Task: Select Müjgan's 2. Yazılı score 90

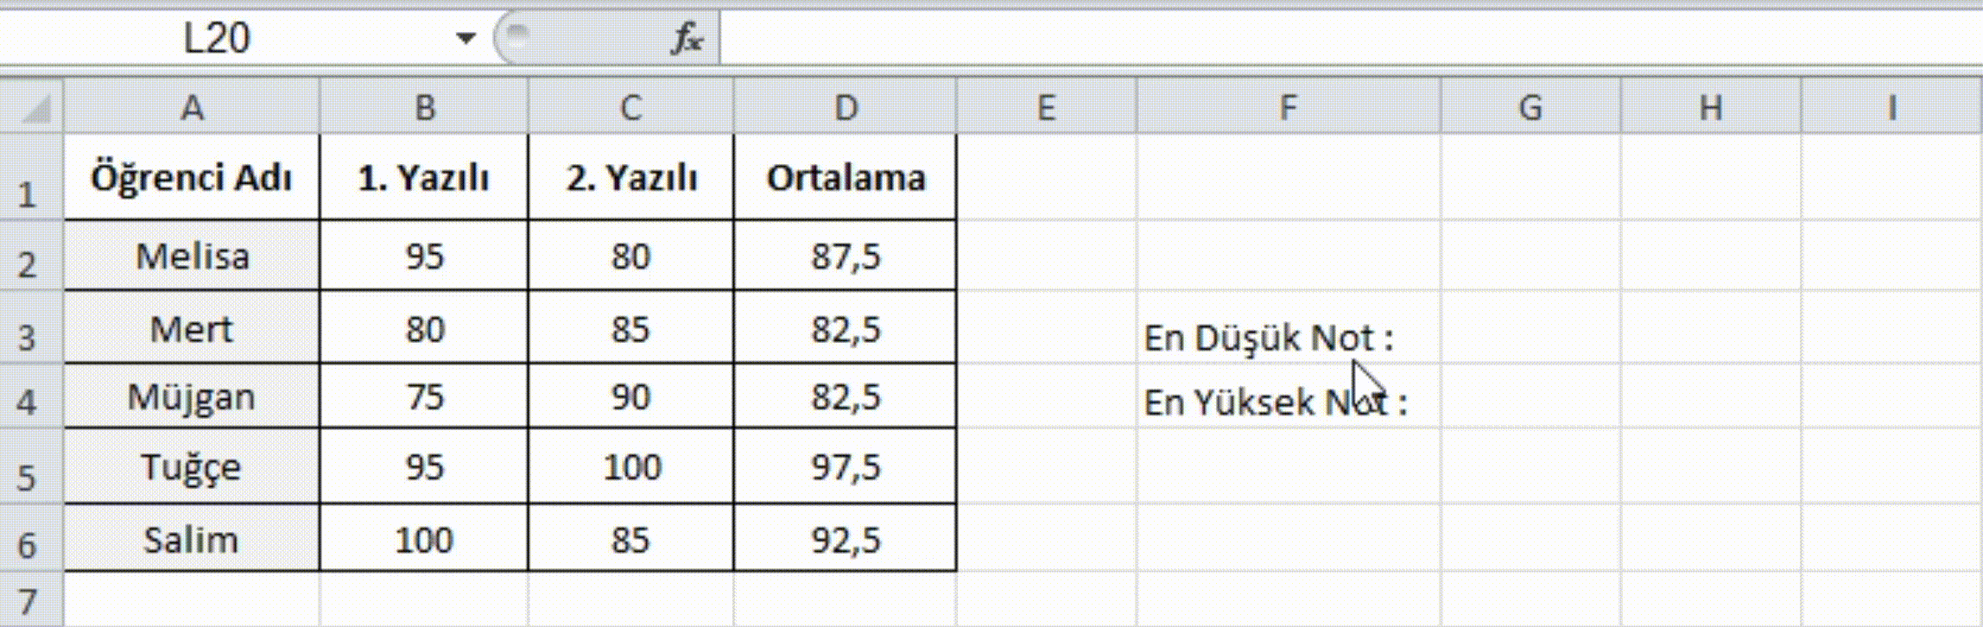Action: 630,397
